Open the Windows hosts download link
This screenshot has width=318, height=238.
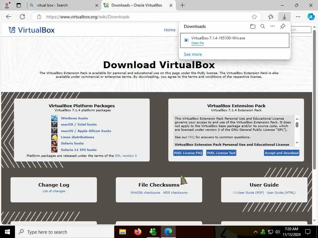tap(75, 118)
